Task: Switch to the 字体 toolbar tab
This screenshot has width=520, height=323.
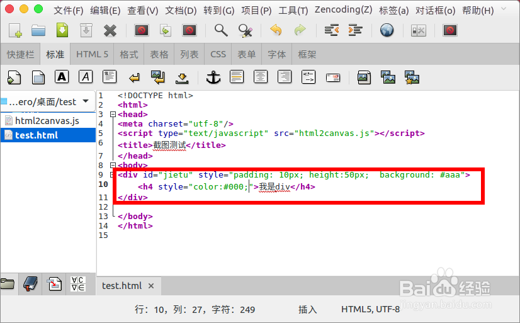Action: pos(276,54)
